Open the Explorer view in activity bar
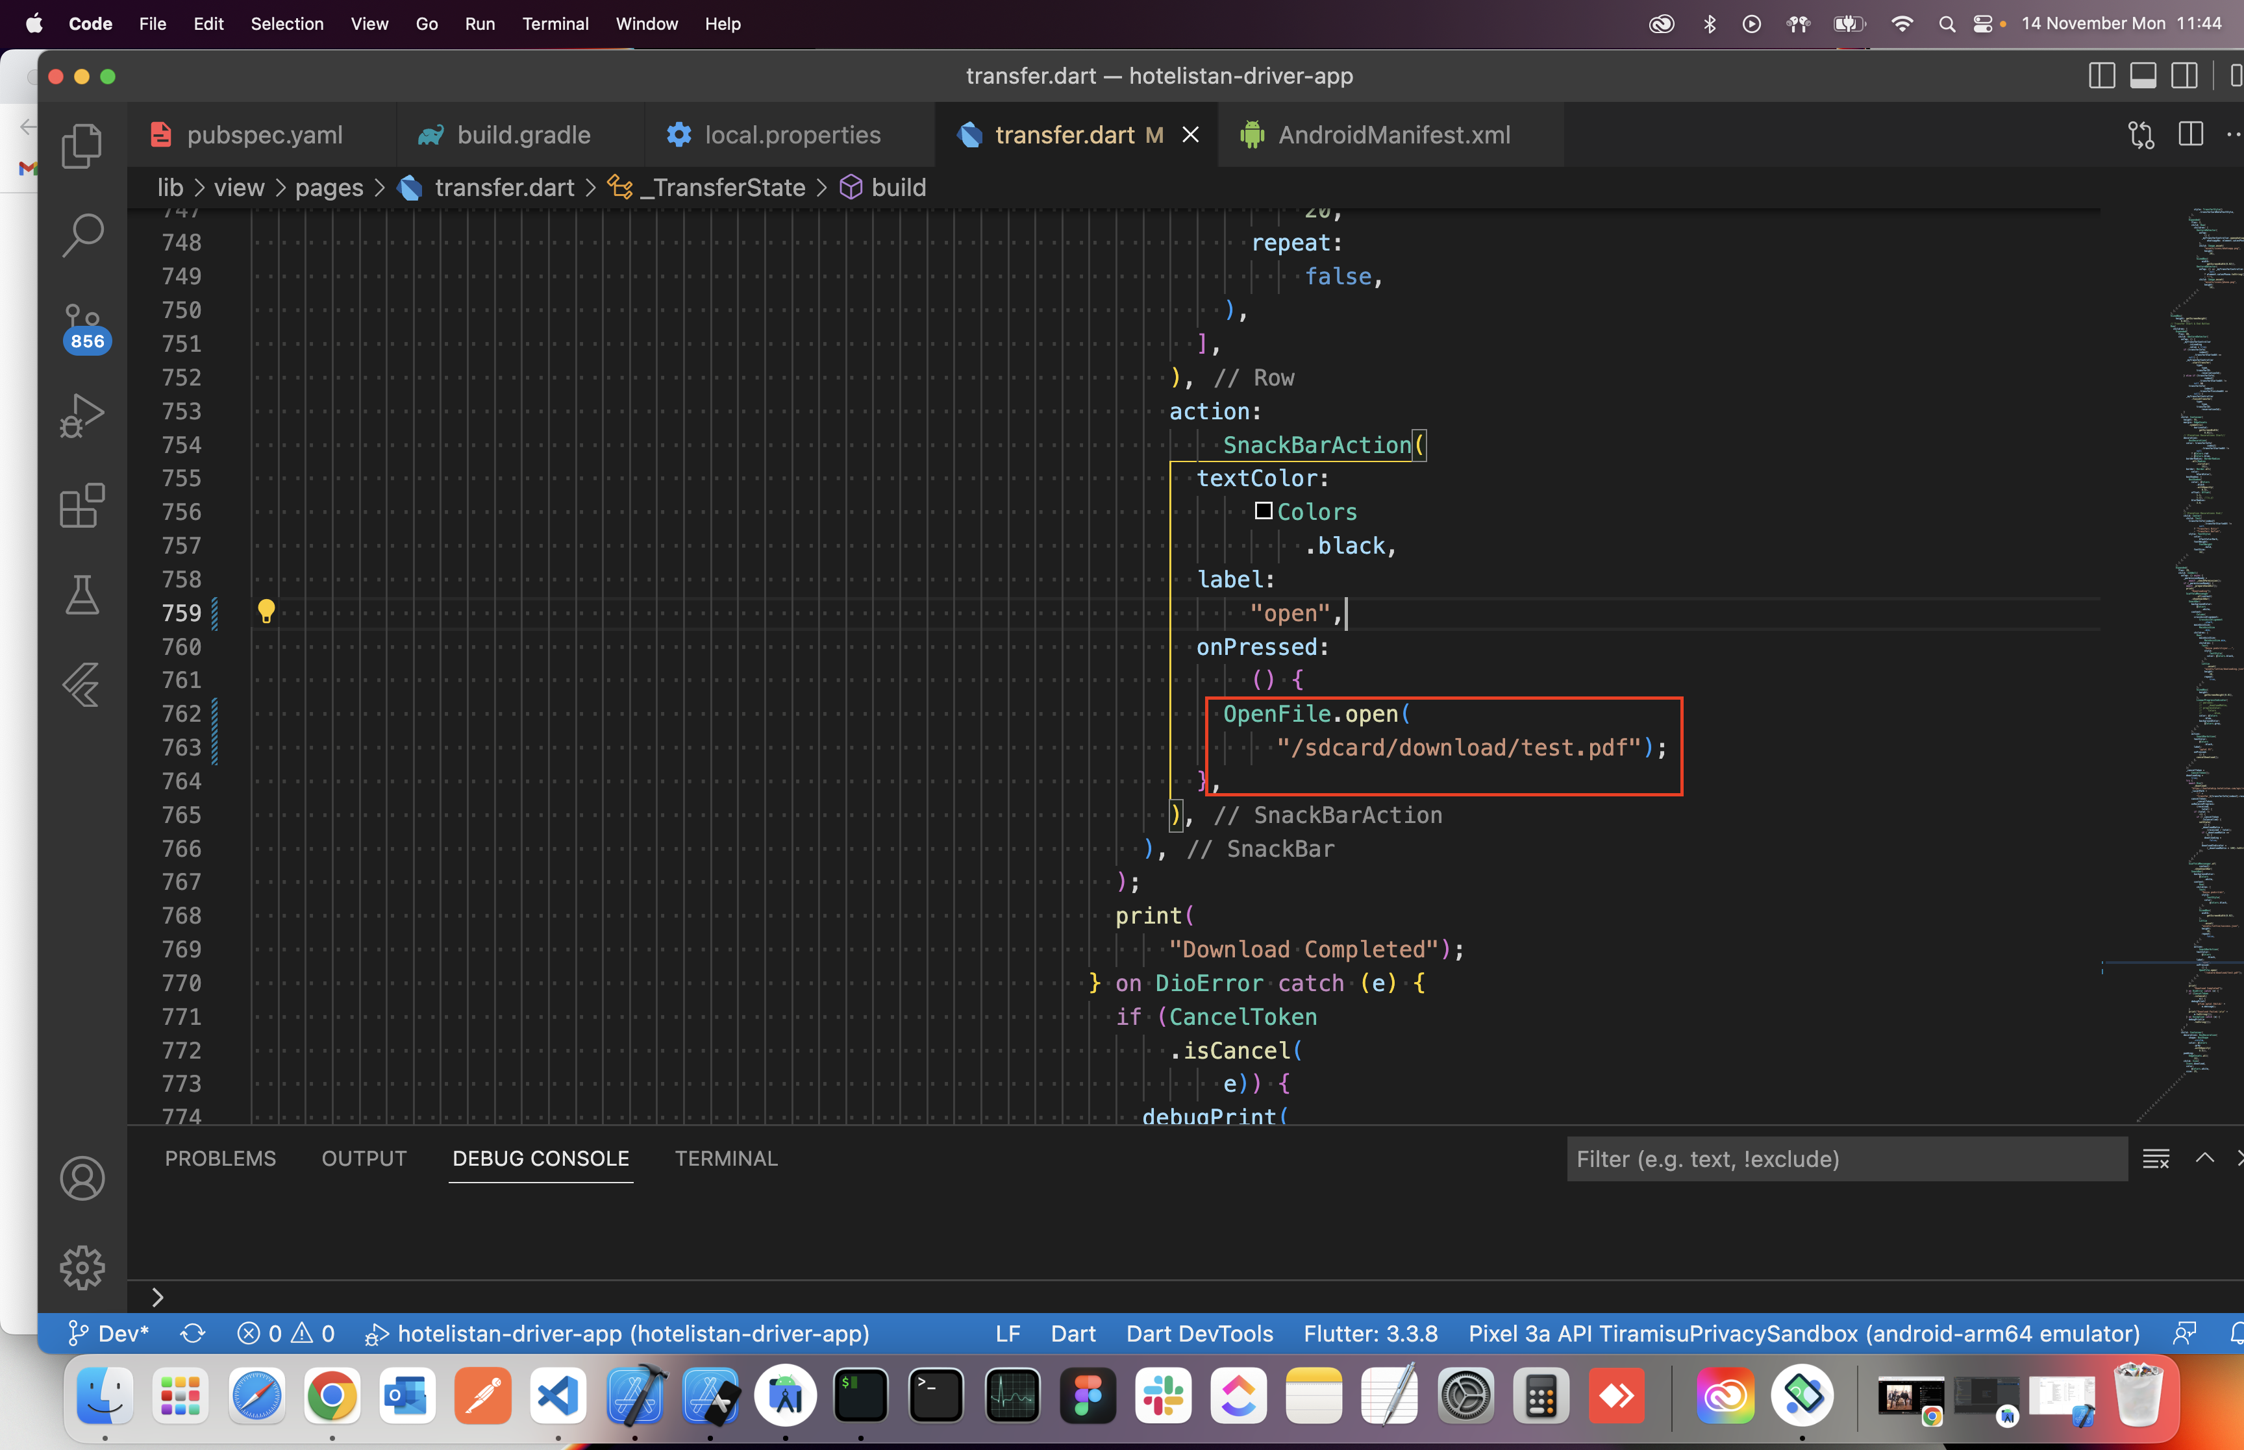 82,147
